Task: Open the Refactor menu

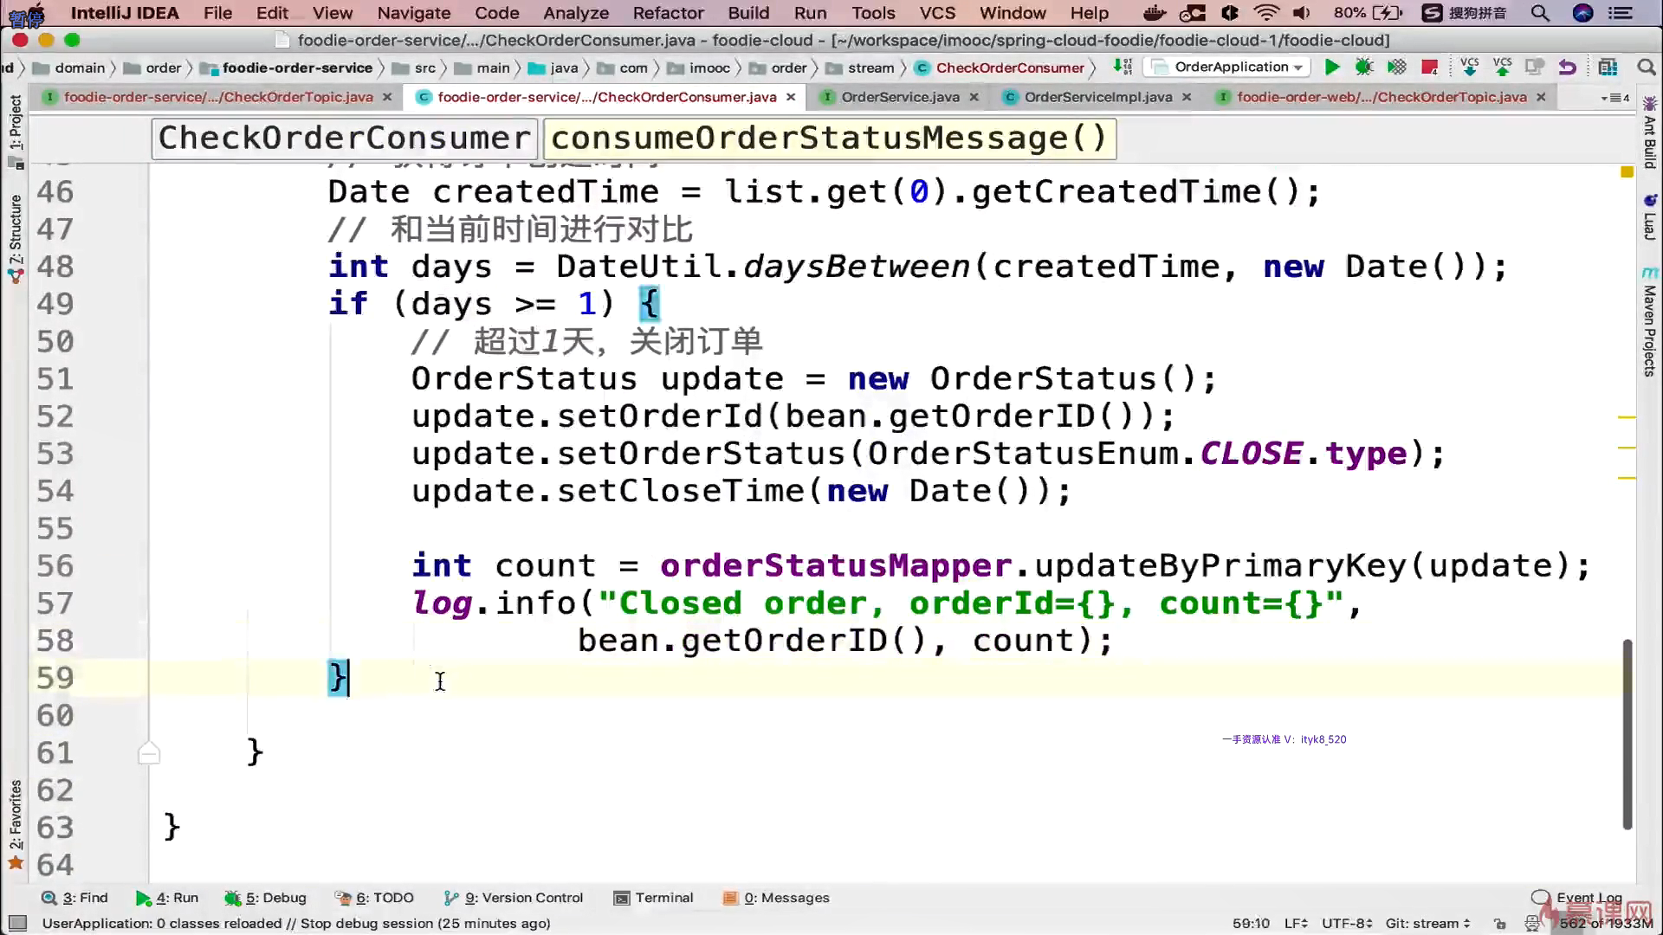Action: coord(668,13)
